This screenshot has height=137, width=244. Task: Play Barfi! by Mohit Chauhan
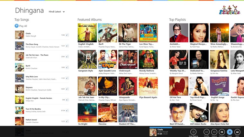[x=42, y=67]
